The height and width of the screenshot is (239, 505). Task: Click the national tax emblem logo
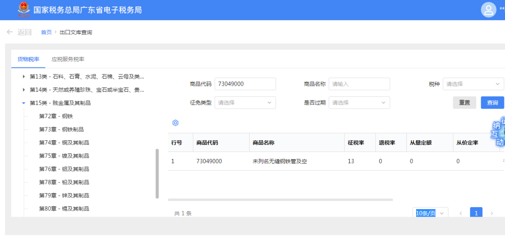[x=24, y=9]
